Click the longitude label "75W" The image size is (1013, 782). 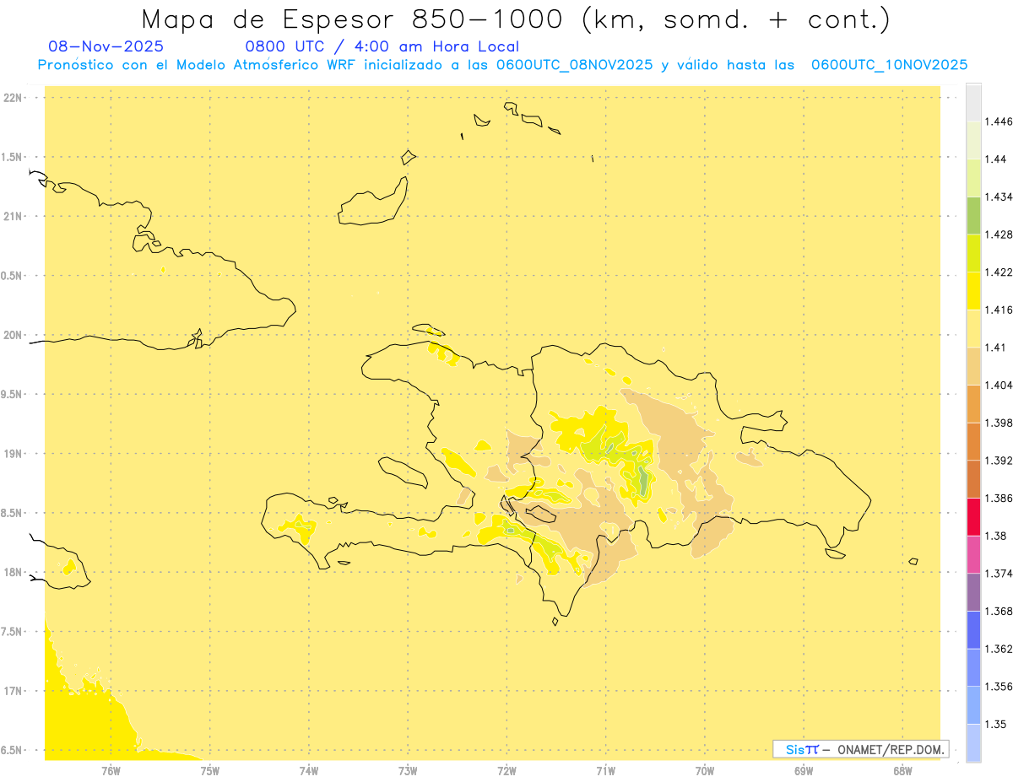click(210, 770)
